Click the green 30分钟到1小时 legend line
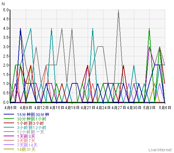 point(9,119)
